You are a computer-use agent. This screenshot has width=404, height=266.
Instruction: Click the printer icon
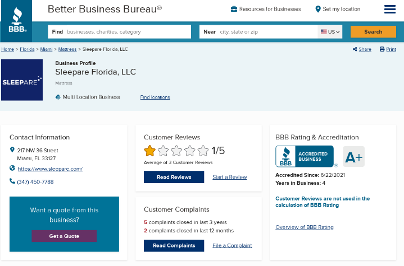pos(382,49)
